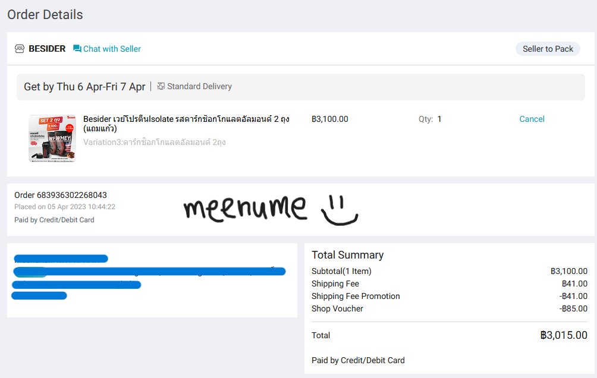Click the Subtotal(1 Item) label

(341, 271)
